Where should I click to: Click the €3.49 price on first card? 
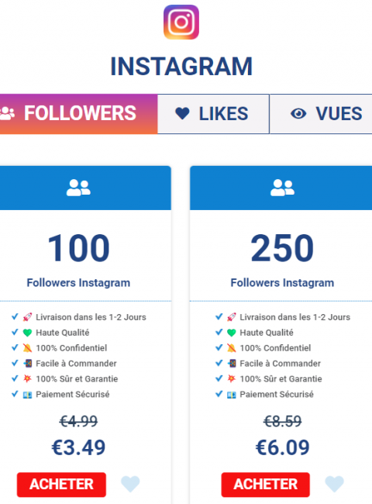coord(78,447)
